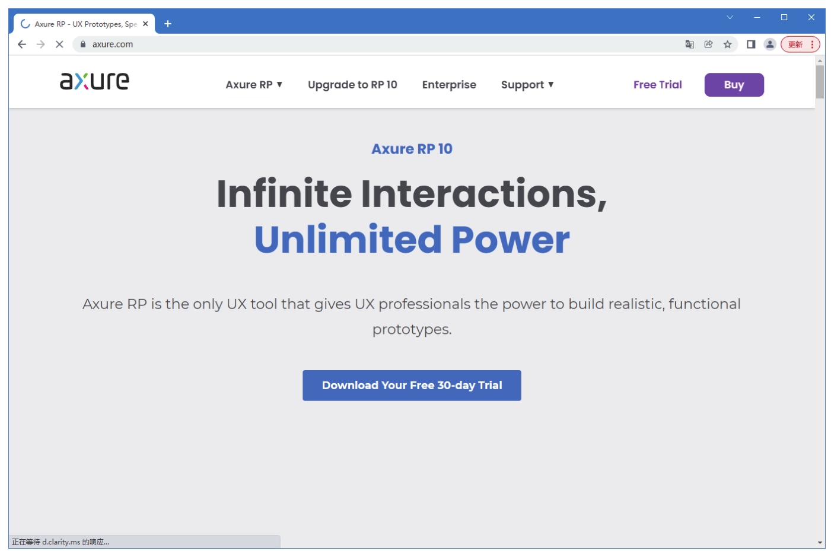Go back to previous page
The image size is (831, 554).
click(x=22, y=44)
